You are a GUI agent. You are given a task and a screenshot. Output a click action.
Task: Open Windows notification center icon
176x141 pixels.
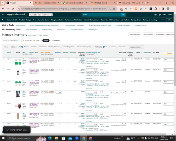coord(171,138)
